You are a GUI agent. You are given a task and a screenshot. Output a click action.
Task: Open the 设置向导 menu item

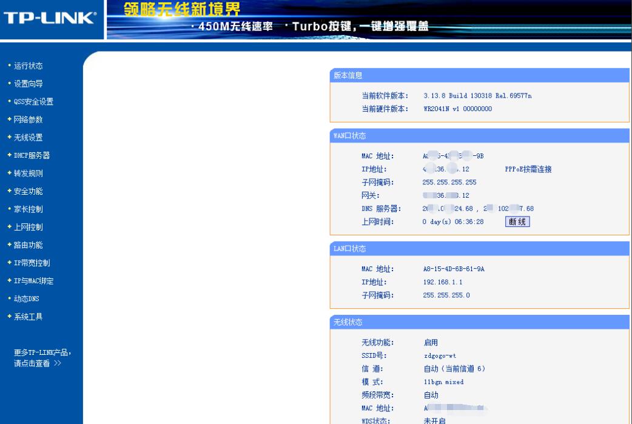point(29,84)
